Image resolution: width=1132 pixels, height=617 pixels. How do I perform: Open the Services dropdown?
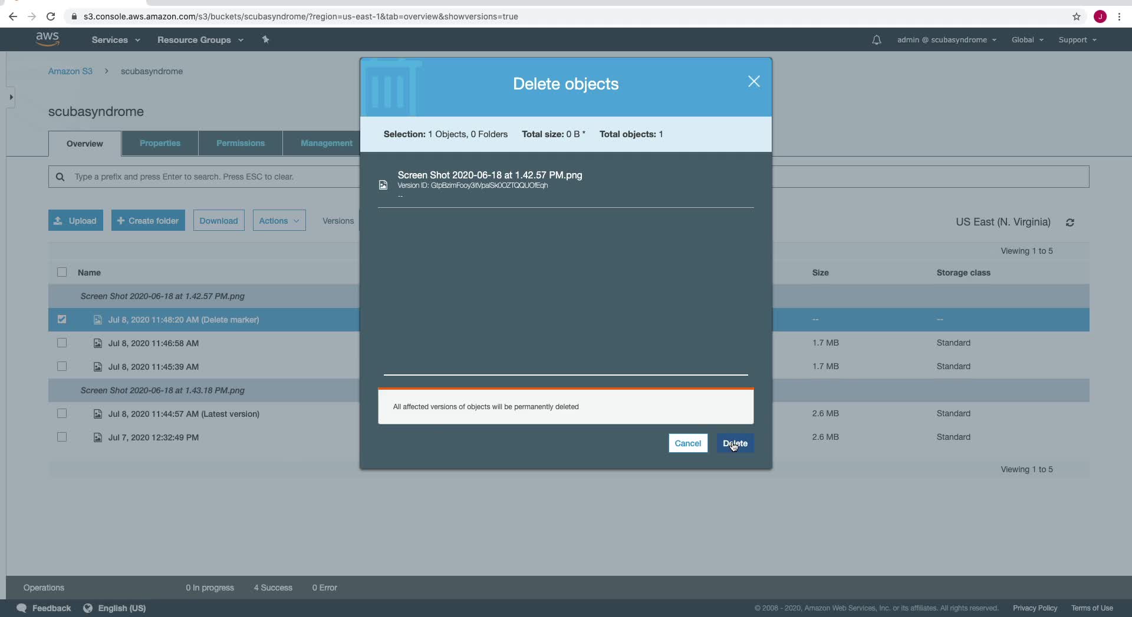click(x=116, y=40)
